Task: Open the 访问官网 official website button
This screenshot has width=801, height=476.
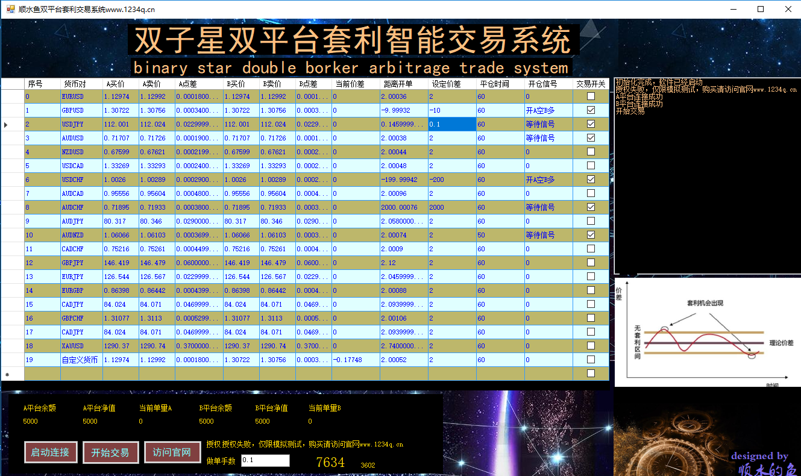Action: click(172, 453)
